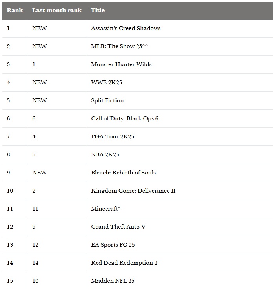Click rank number 10 in Rank column
The width and height of the screenshot is (275, 289).
(x=10, y=191)
